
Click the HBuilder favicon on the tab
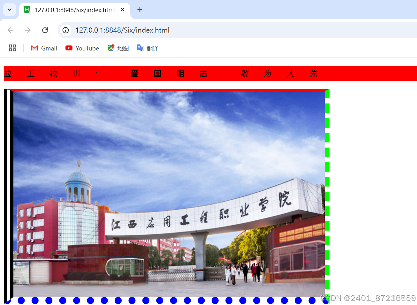(x=27, y=10)
